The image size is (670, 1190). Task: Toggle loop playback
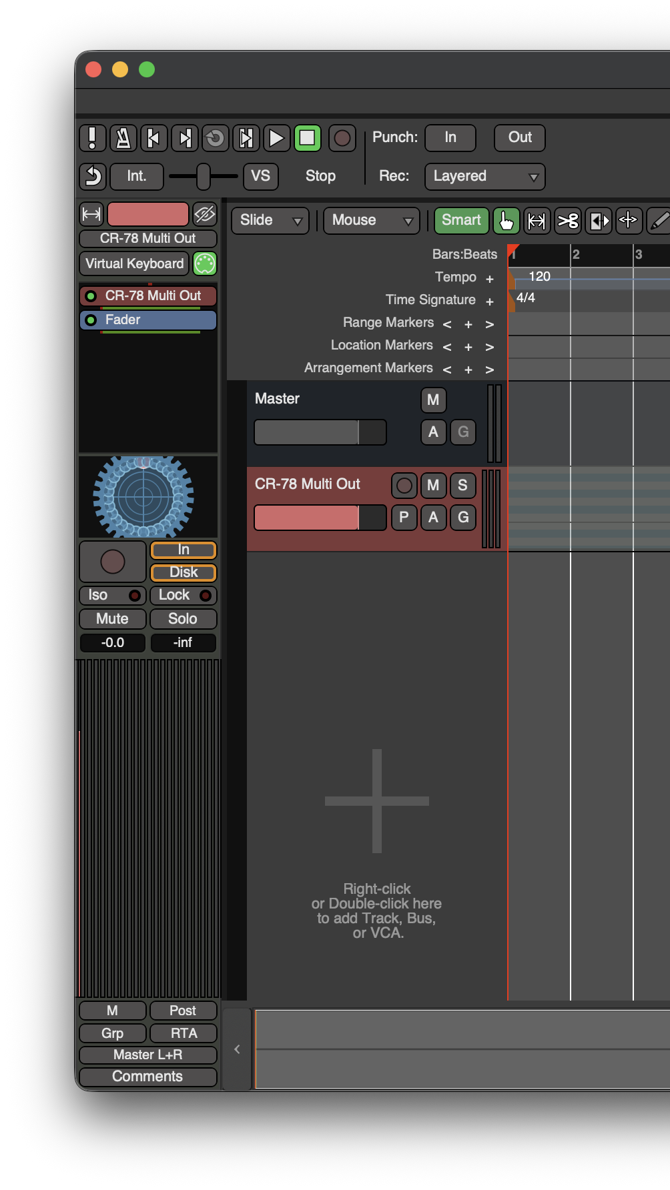click(x=215, y=138)
